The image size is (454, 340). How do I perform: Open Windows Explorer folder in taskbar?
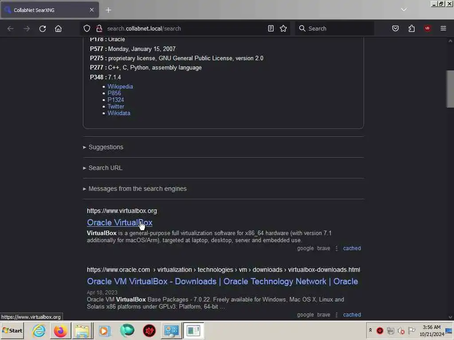pyautogui.click(x=82, y=330)
